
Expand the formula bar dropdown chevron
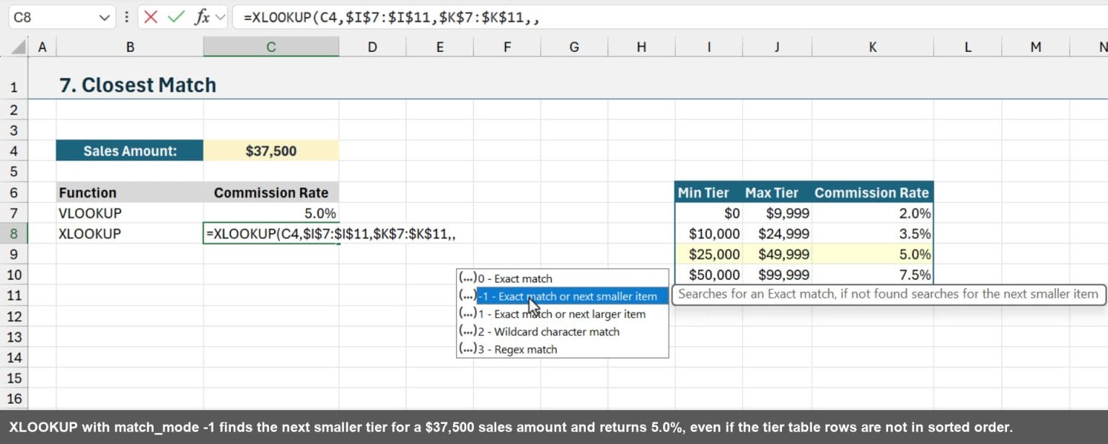(x=220, y=17)
